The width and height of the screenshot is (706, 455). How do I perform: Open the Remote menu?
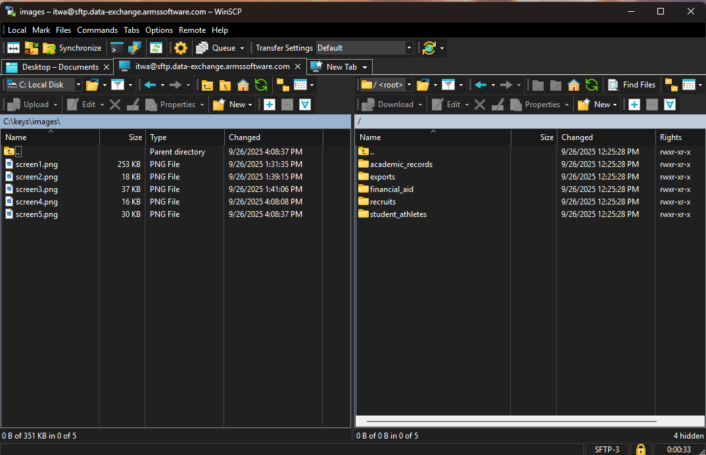coord(192,30)
